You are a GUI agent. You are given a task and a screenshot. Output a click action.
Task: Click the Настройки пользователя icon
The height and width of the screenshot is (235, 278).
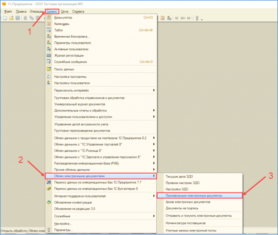pos(48,83)
